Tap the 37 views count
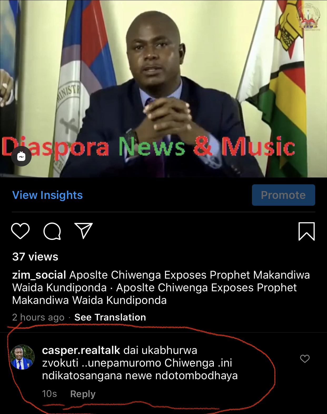 point(35,257)
